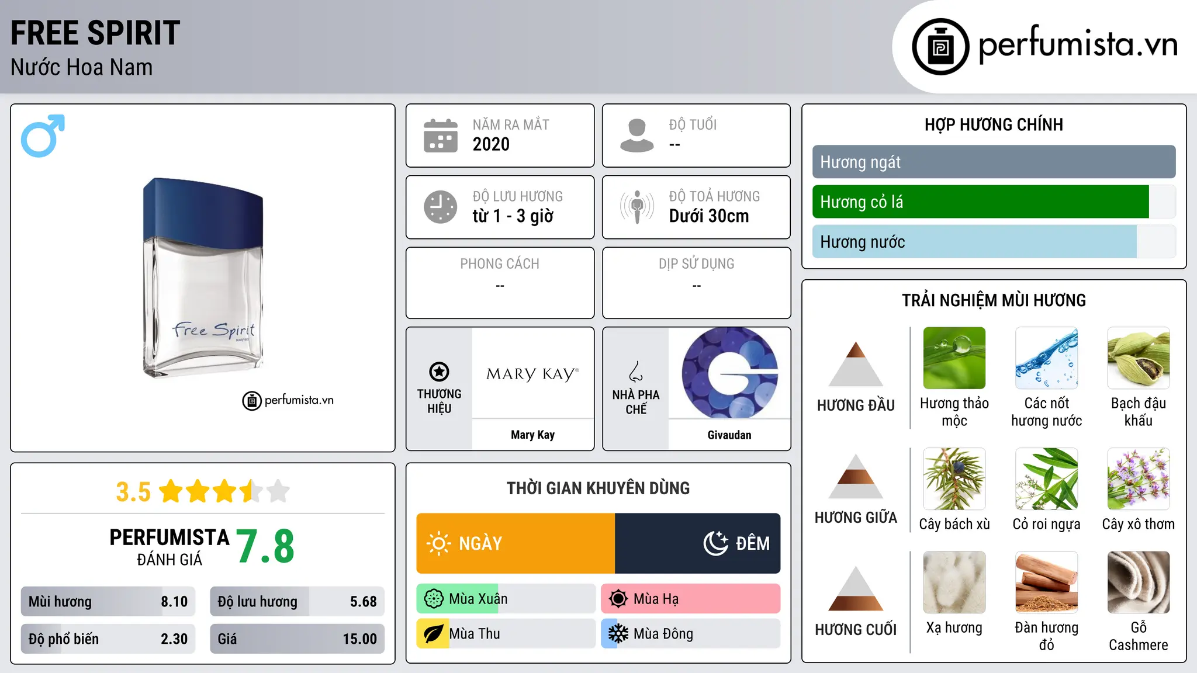Click the Độ phổ biến 2.30 score bar
Image resolution: width=1197 pixels, height=673 pixels.
tap(108, 639)
